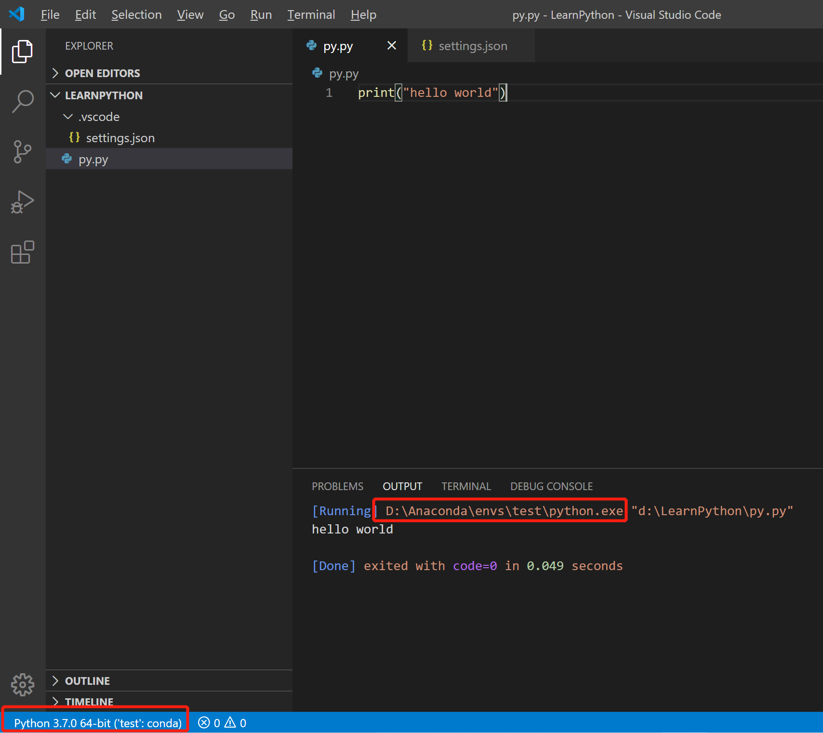
Task: Open the Search view icon
Action: [x=22, y=102]
